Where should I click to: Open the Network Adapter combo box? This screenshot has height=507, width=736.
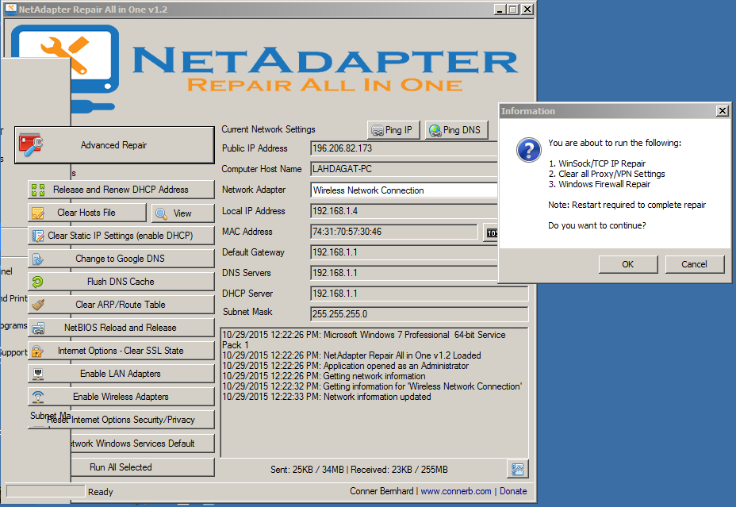coord(404,190)
